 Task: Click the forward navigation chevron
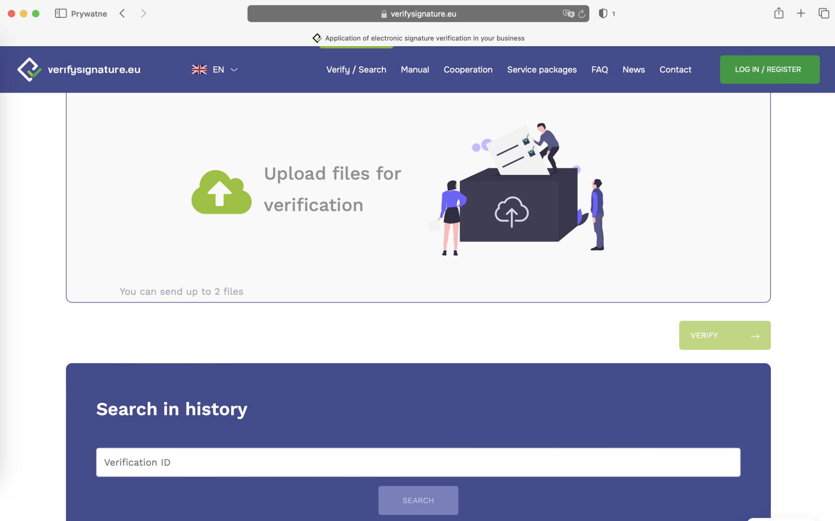[x=143, y=13]
